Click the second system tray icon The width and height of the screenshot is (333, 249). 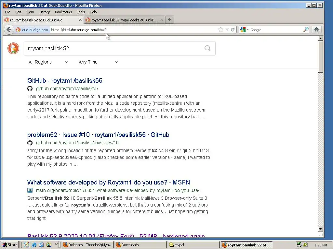point(305,245)
